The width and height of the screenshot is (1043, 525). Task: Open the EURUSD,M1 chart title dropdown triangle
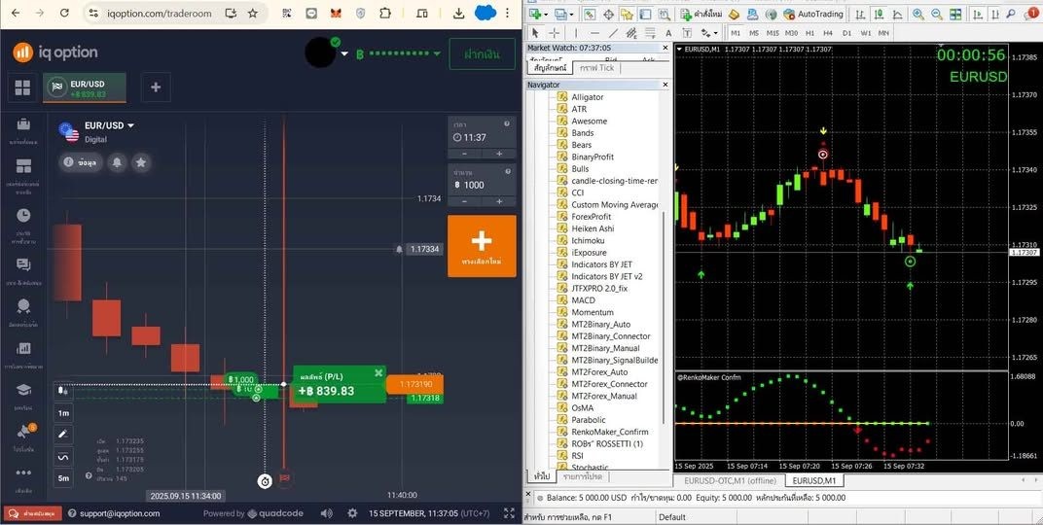click(x=679, y=50)
